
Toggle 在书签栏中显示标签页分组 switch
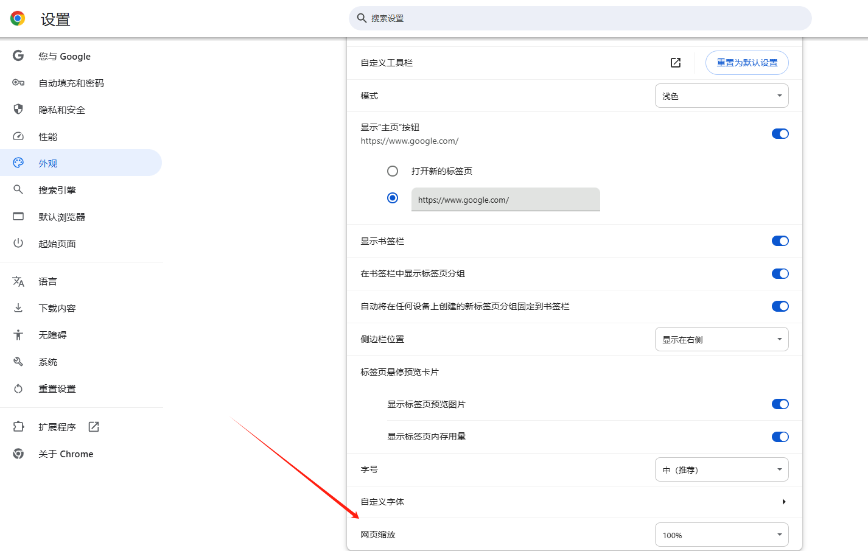point(780,274)
